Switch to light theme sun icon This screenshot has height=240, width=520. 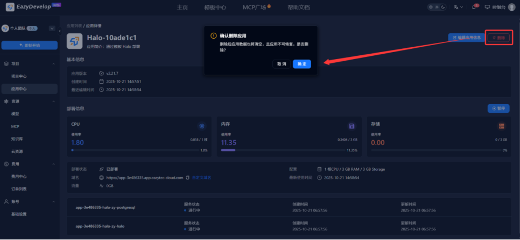pos(437,7)
